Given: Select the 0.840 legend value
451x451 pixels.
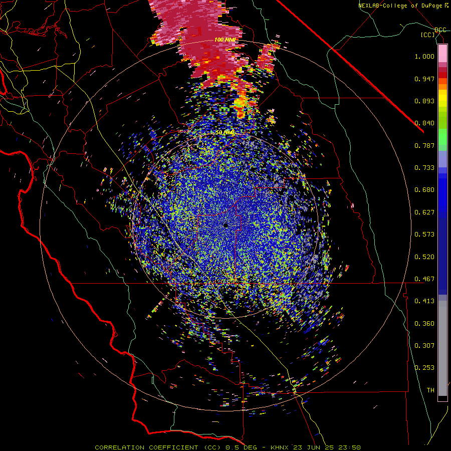Looking at the screenshot, I should pyautogui.click(x=424, y=123).
